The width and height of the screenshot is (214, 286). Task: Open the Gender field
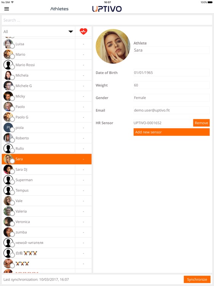172,98
